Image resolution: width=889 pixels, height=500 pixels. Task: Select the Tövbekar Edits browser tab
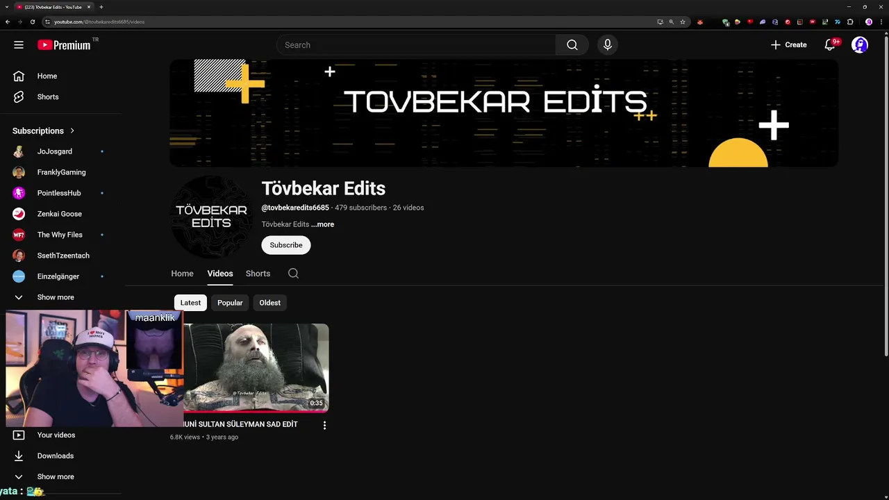pyautogui.click(x=53, y=7)
